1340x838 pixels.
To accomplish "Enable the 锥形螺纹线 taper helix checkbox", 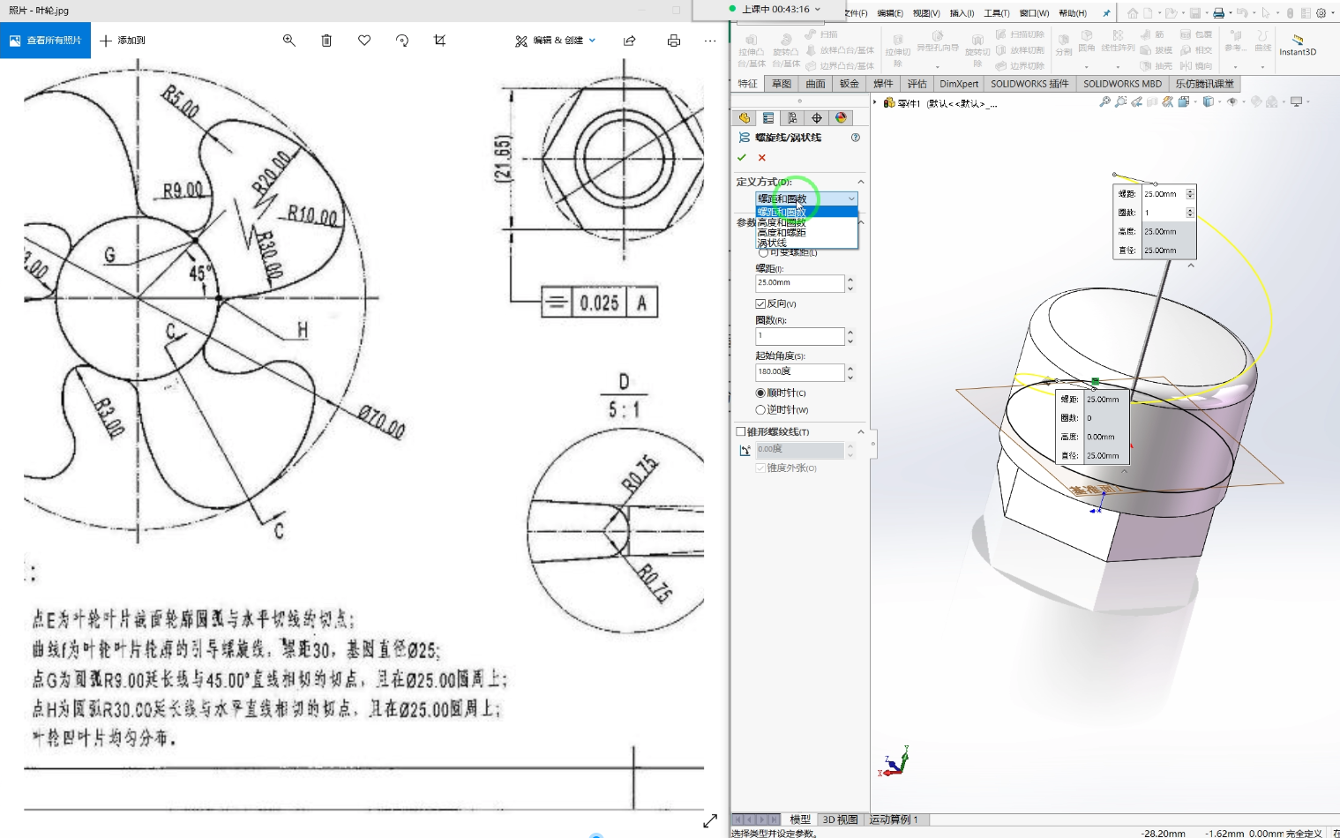I will pos(742,431).
